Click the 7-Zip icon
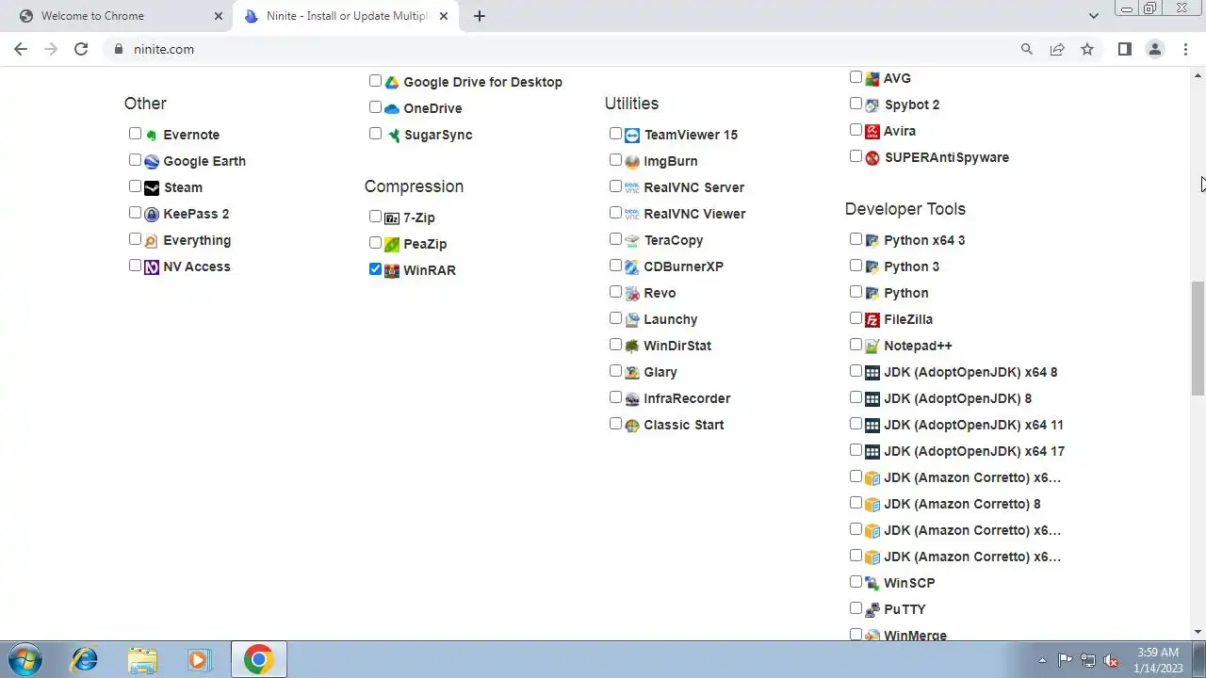 392,218
